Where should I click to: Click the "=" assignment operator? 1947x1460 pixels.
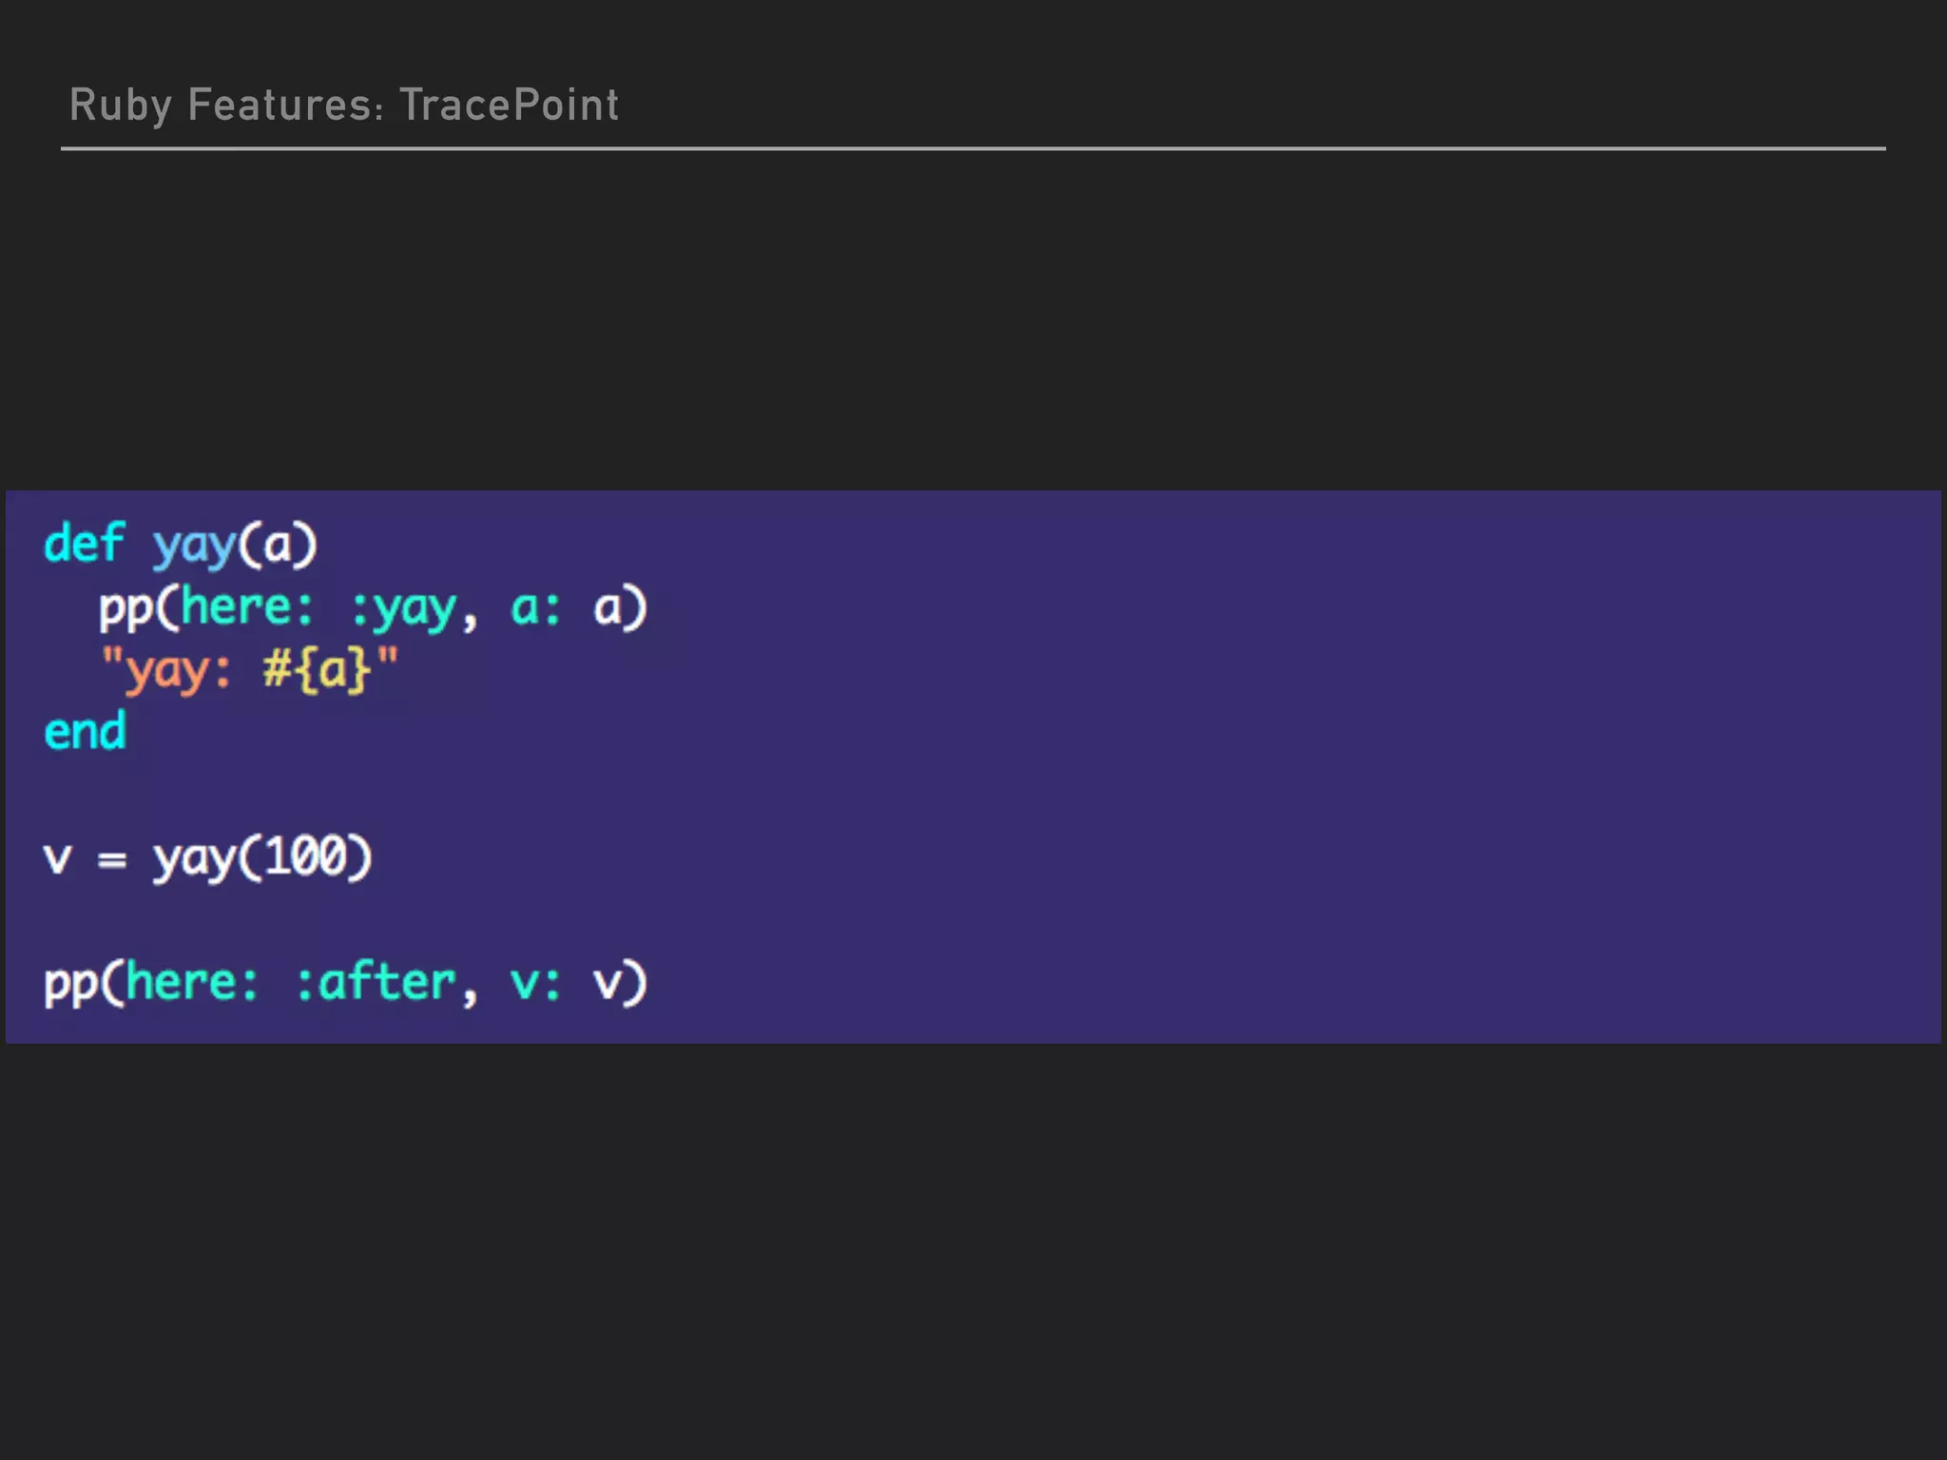112,860
